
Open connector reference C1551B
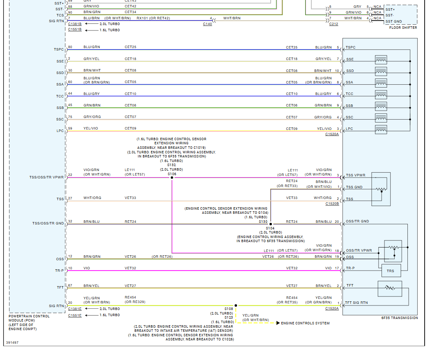point(75,29)
